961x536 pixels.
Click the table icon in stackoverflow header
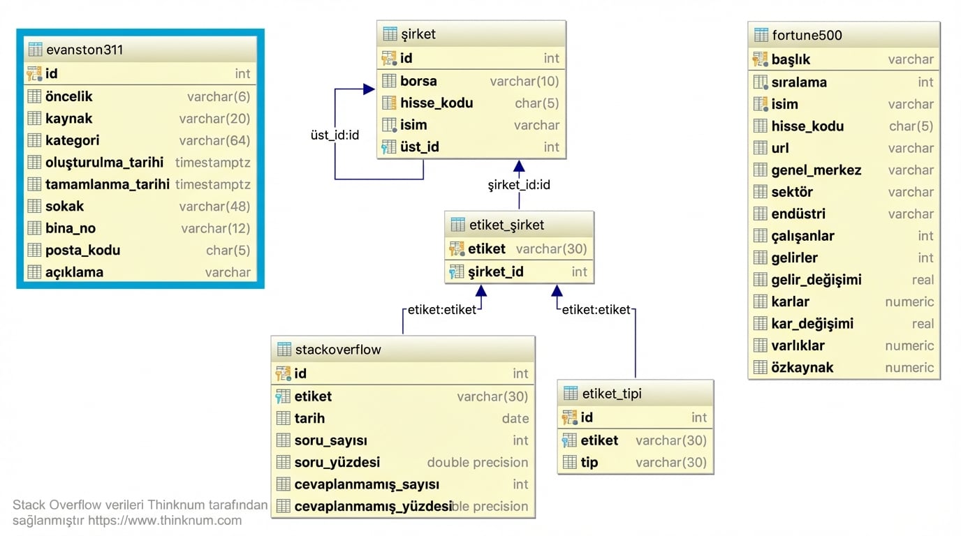(284, 350)
